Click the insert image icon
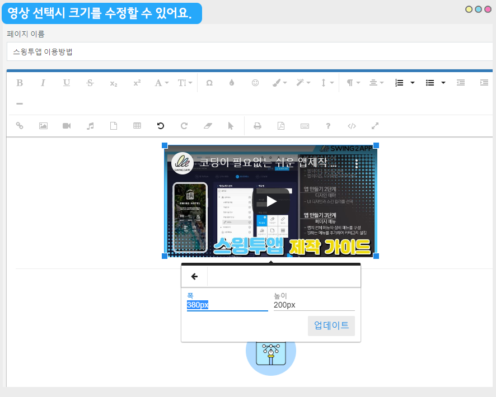This screenshot has height=397, width=496. (43, 126)
